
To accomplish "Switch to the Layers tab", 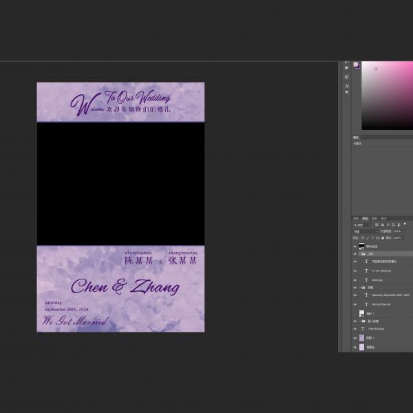I will pyautogui.click(x=366, y=219).
